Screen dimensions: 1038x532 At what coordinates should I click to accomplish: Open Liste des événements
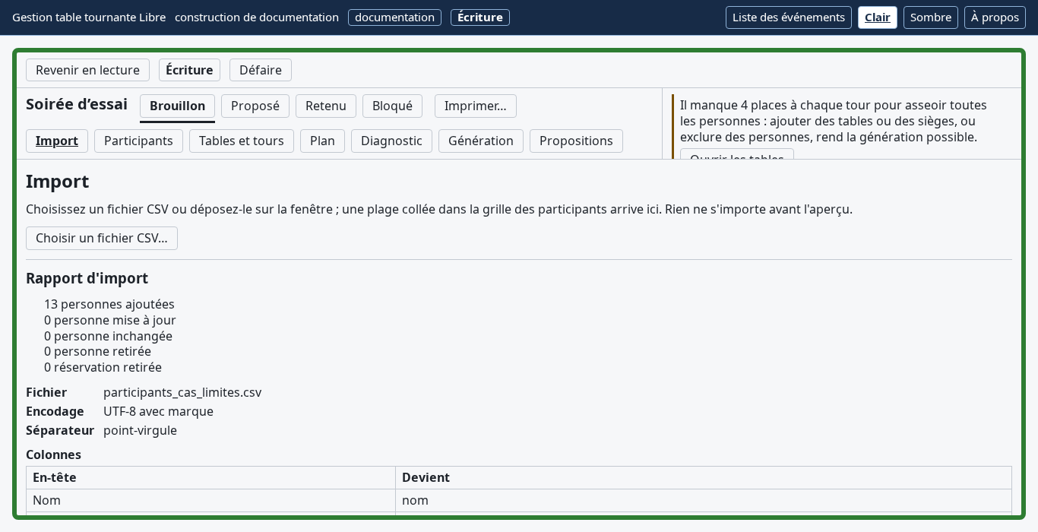point(789,17)
